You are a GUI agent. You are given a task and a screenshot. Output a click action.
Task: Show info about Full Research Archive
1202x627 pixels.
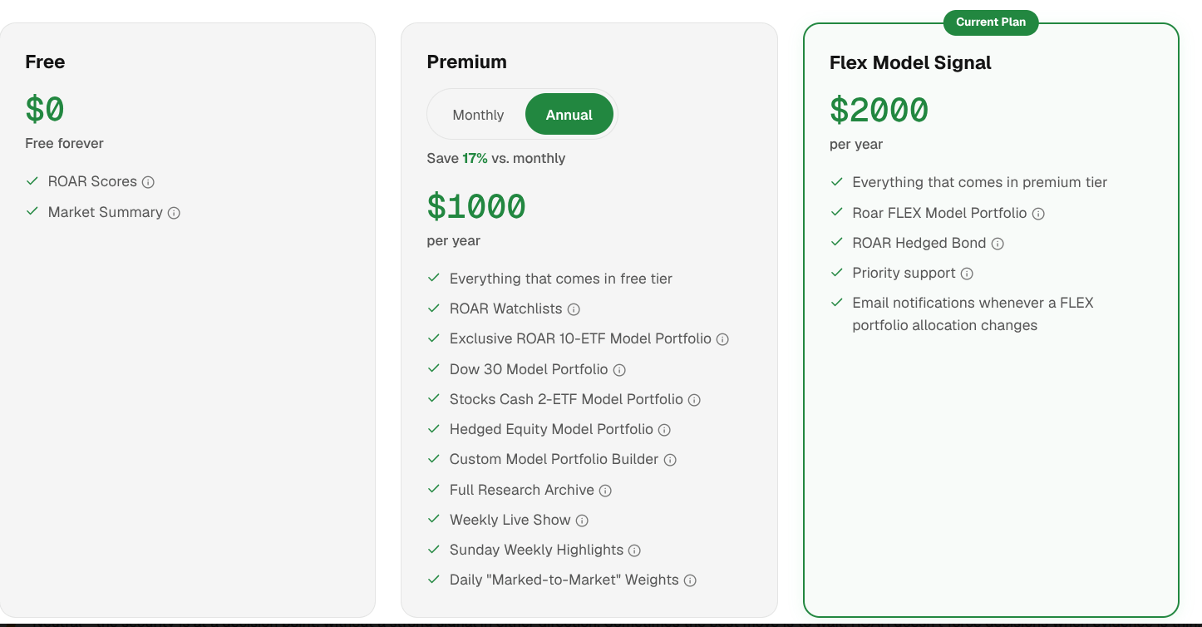(x=605, y=491)
